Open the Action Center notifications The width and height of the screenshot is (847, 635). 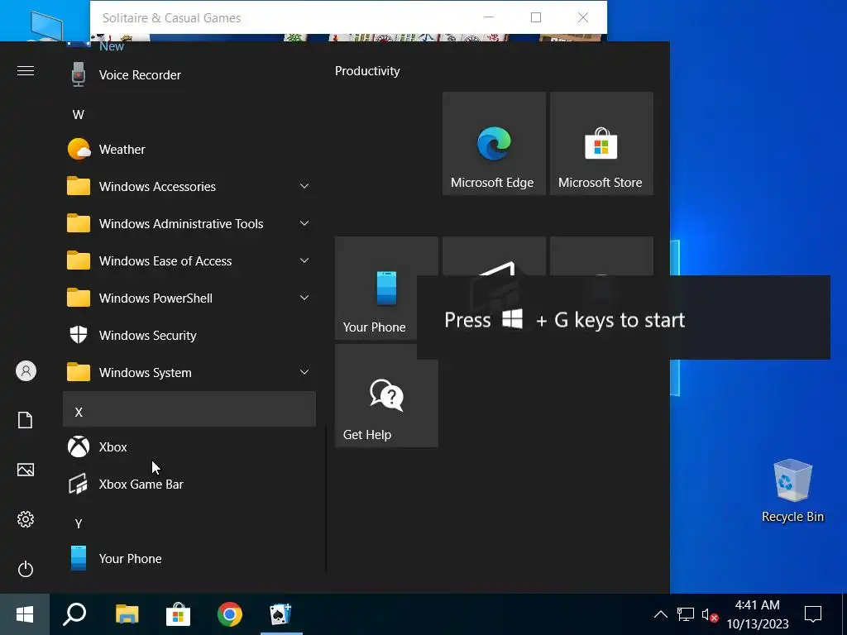(812, 614)
